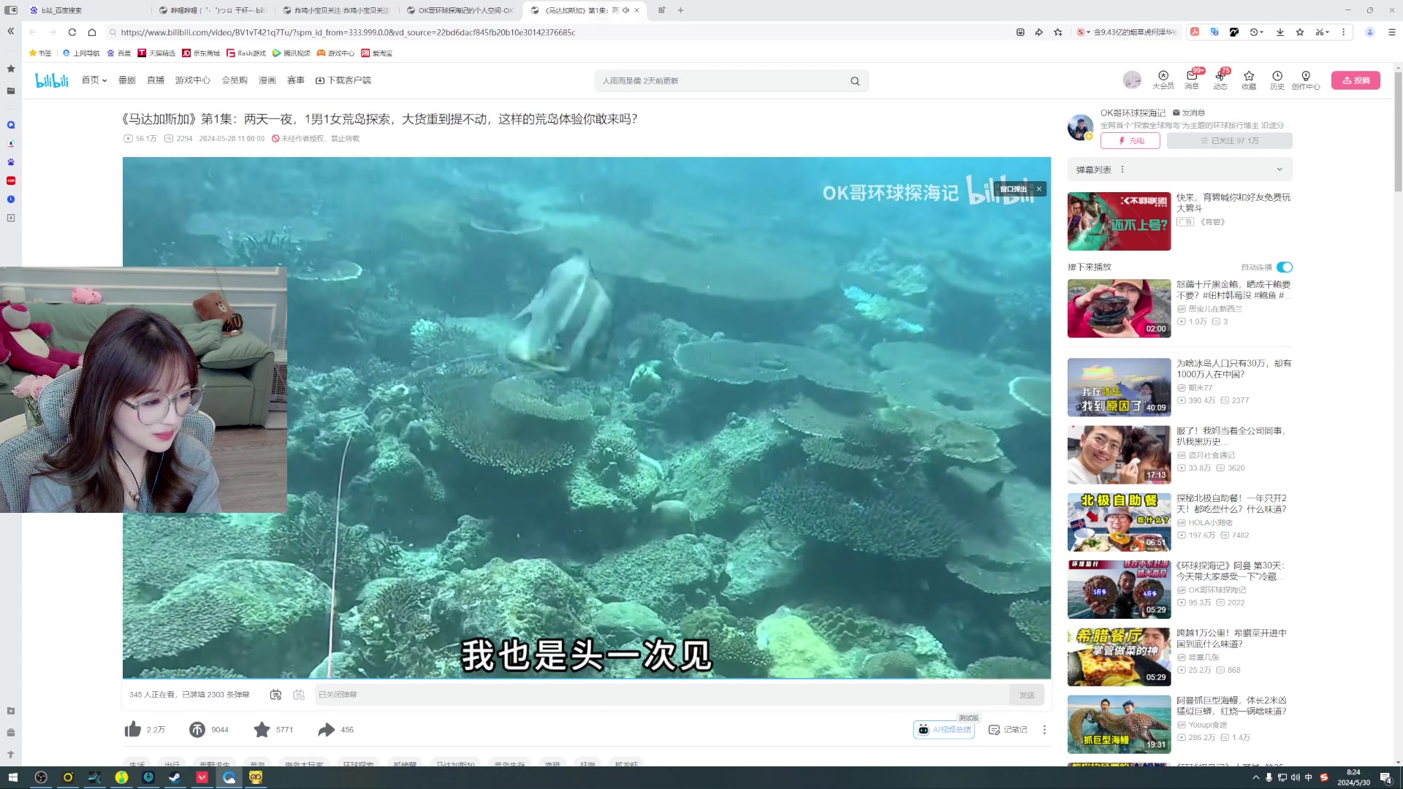This screenshot has height=789, width=1403.
Task: Open the 大会员 membership icon
Action: (x=1163, y=80)
